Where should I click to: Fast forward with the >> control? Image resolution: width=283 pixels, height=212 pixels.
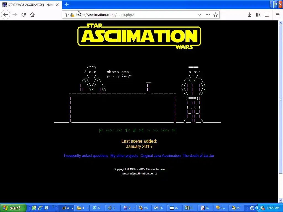pos(156,130)
